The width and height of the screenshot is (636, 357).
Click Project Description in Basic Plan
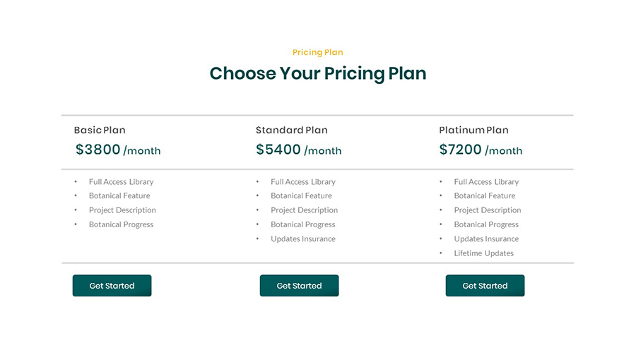coord(122,210)
